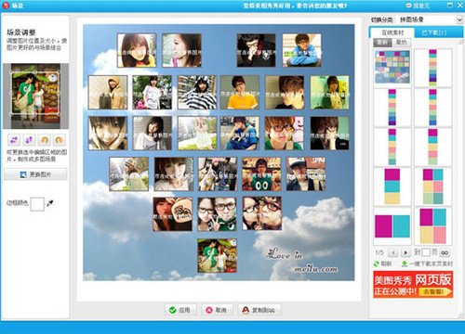Click the GO page jump button
The width and height of the screenshot is (465, 334).
click(x=445, y=252)
